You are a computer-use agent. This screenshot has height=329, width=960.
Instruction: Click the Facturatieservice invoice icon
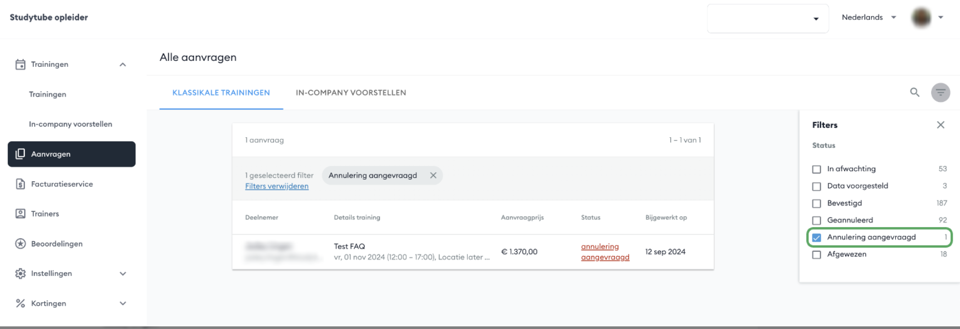(x=21, y=184)
